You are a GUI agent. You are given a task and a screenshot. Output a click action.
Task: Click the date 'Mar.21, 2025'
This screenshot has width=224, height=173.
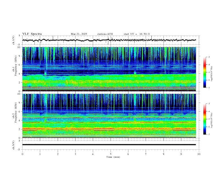tap(79, 34)
